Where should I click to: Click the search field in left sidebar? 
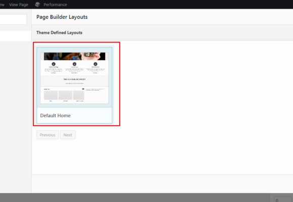(x=13, y=19)
